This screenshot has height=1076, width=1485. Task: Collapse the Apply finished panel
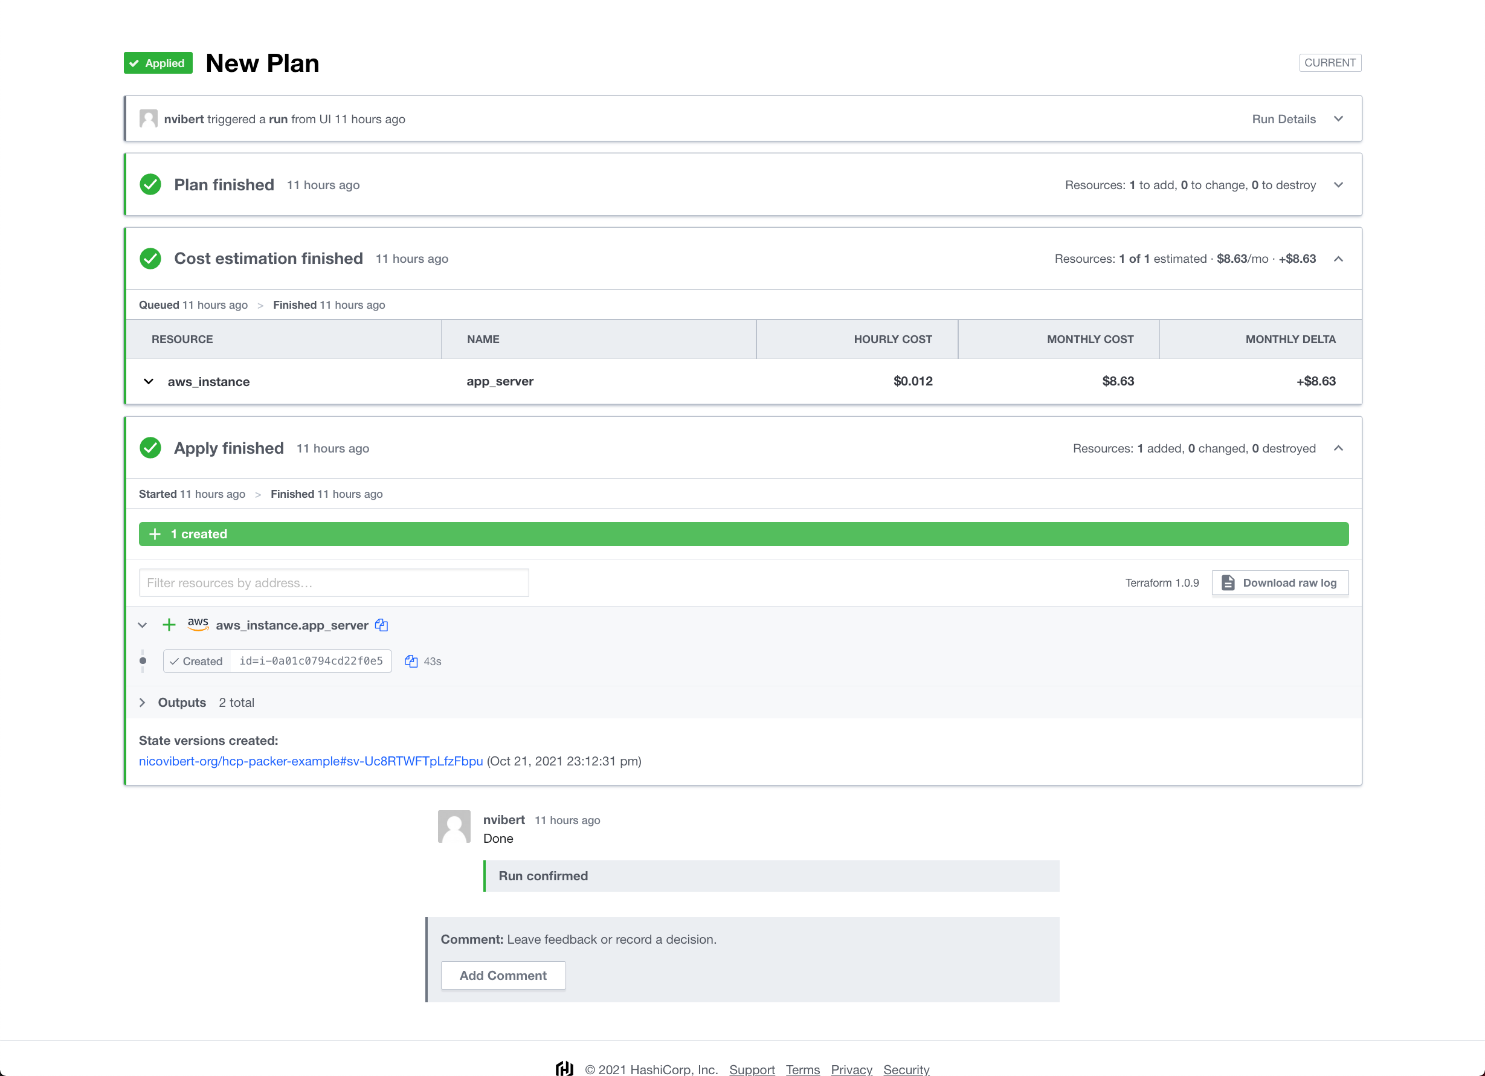(1338, 448)
